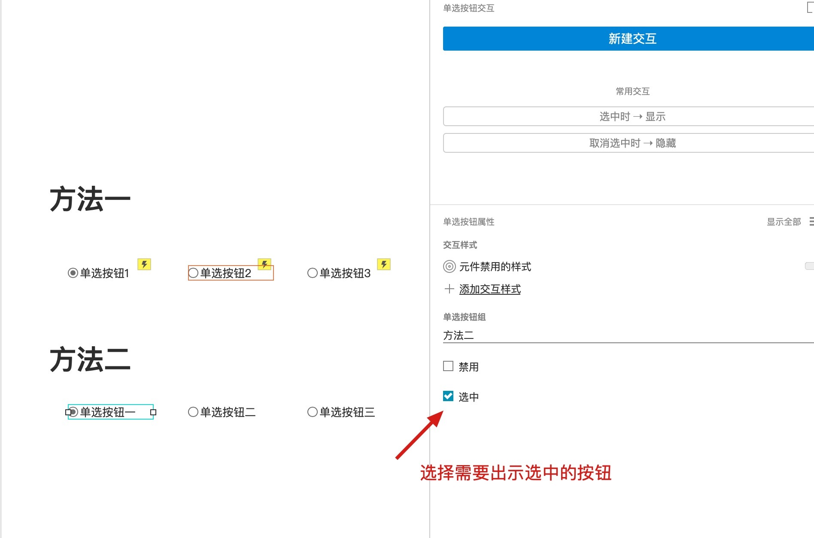This screenshot has width=814, height=538.
Task: Uncheck the 选中 checkbox
Action: coord(448,396)
